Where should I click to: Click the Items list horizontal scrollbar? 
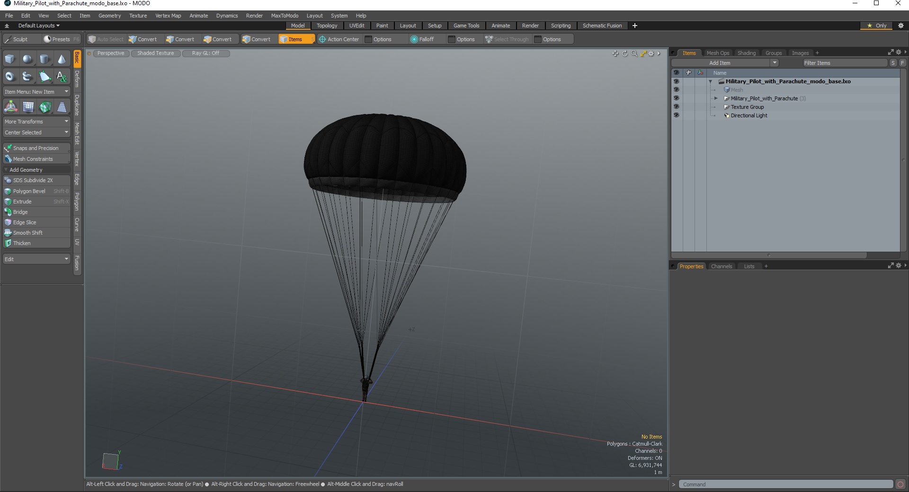click(769, 255)
